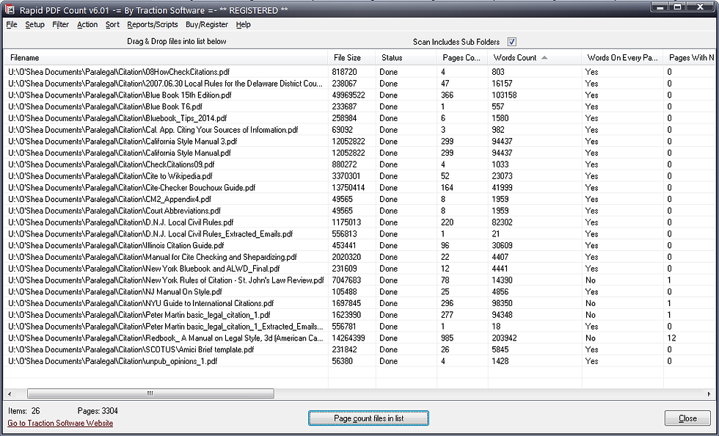Sort by File Size column header

(351, 58)
